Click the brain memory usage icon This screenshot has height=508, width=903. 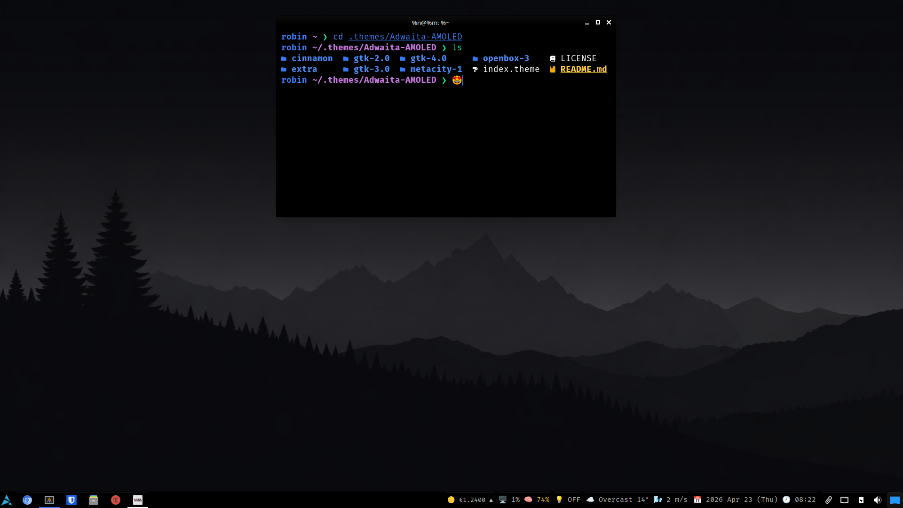pos(528,500)
